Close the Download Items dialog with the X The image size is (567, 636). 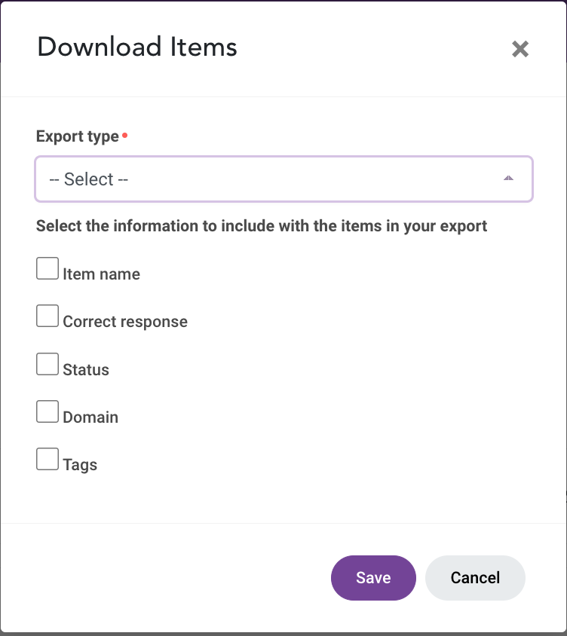click(520, 49)
